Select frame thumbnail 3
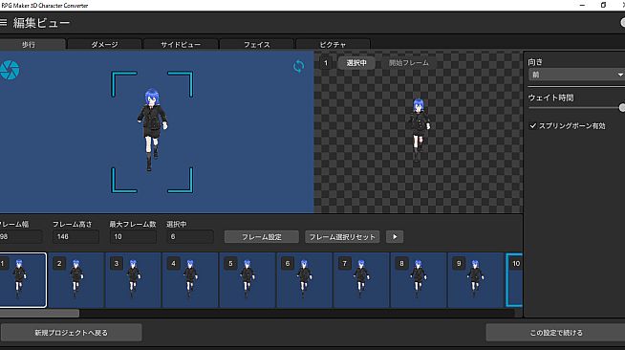This screenshot has width=625, height=350. [x=133, y=280]
